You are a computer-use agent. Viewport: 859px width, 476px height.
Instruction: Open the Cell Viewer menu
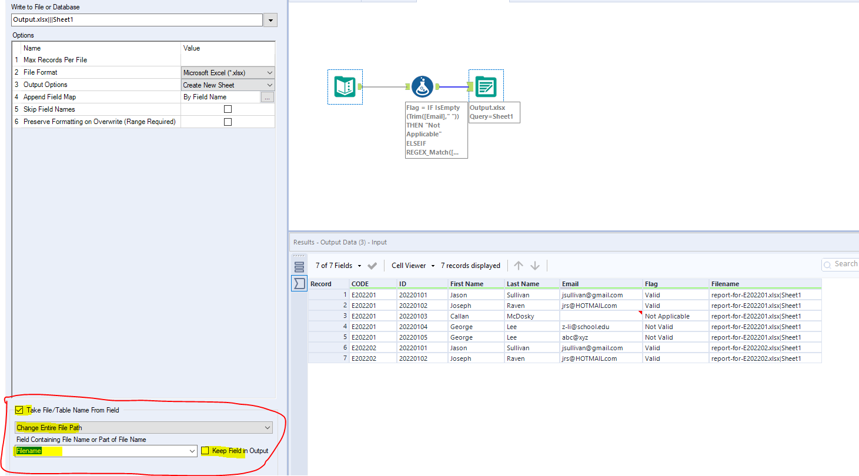click(x=411, y=266)
